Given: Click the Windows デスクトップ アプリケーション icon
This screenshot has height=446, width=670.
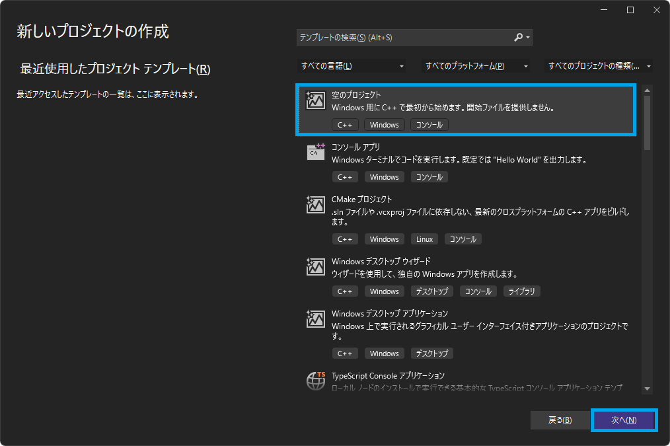Looking at the screenshot, I should click(315, 319).
